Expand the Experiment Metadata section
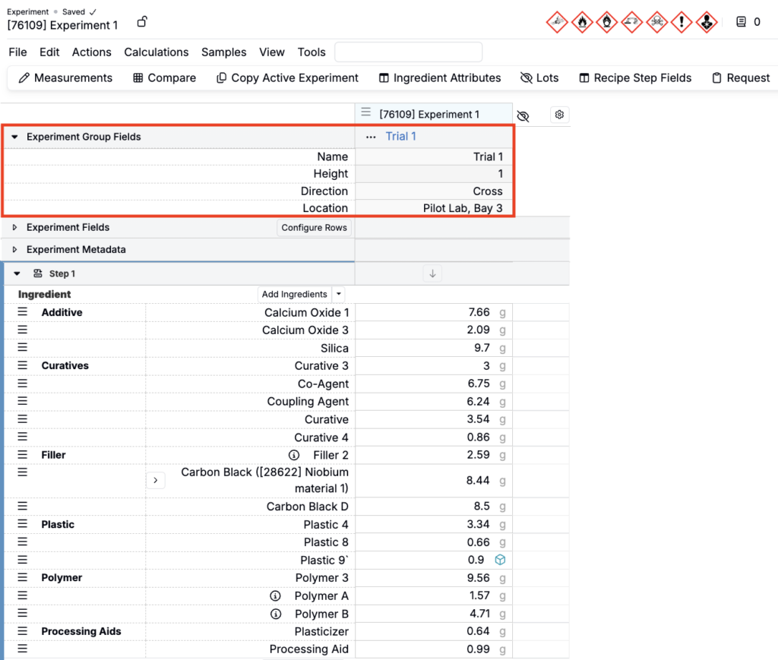This screenshot has width=778, height=660. pyautogui.click(x=14, y=250)
